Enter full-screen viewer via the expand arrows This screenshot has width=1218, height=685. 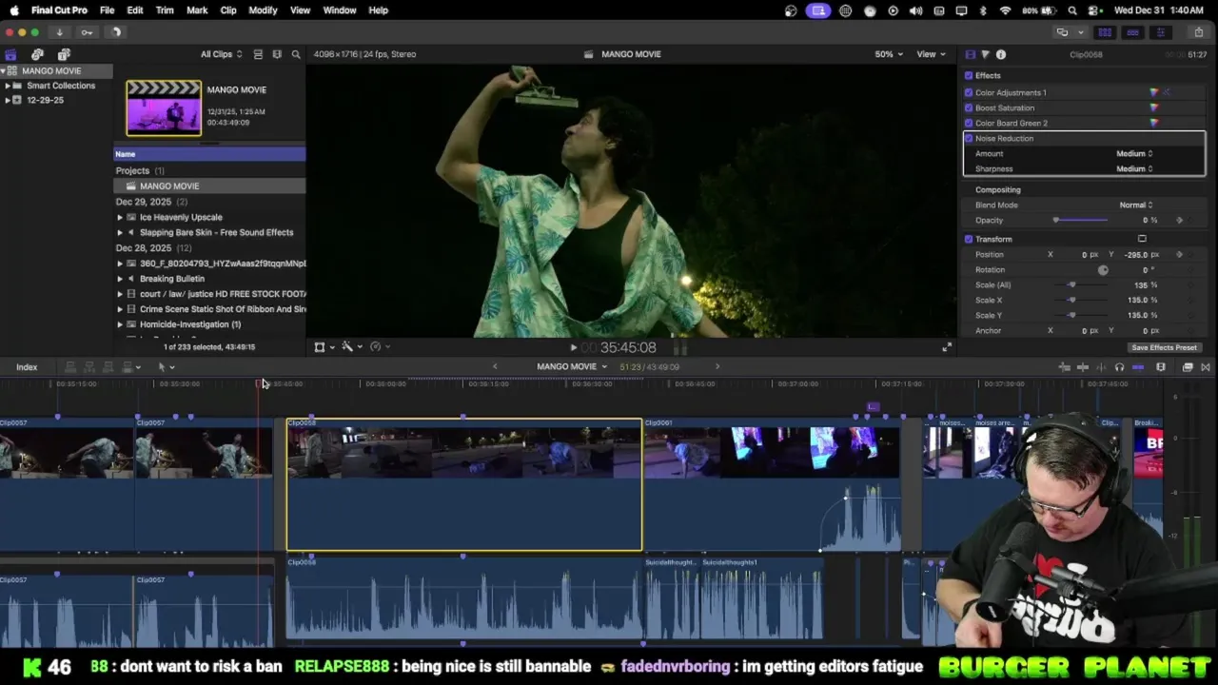[x=947, y=347]
